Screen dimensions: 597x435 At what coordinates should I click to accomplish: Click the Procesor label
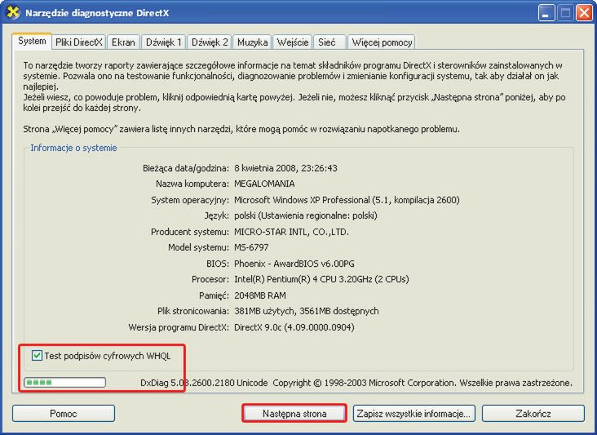point(210,279)
